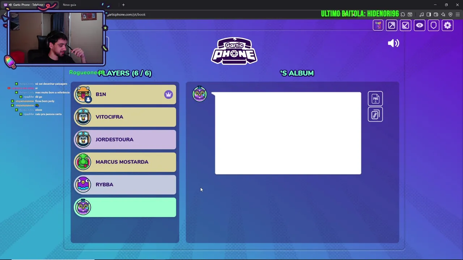Screen dimensions: 463x260
Task: Select player RYBBA in the list
Action: click(x=125, y=185)
